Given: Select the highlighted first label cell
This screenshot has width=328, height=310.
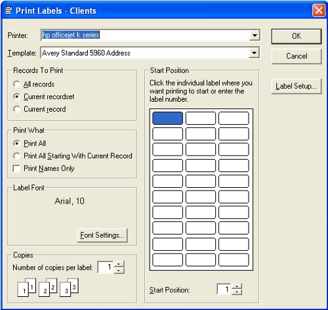Looking at the screenshot, I should [x=167, y=118].
